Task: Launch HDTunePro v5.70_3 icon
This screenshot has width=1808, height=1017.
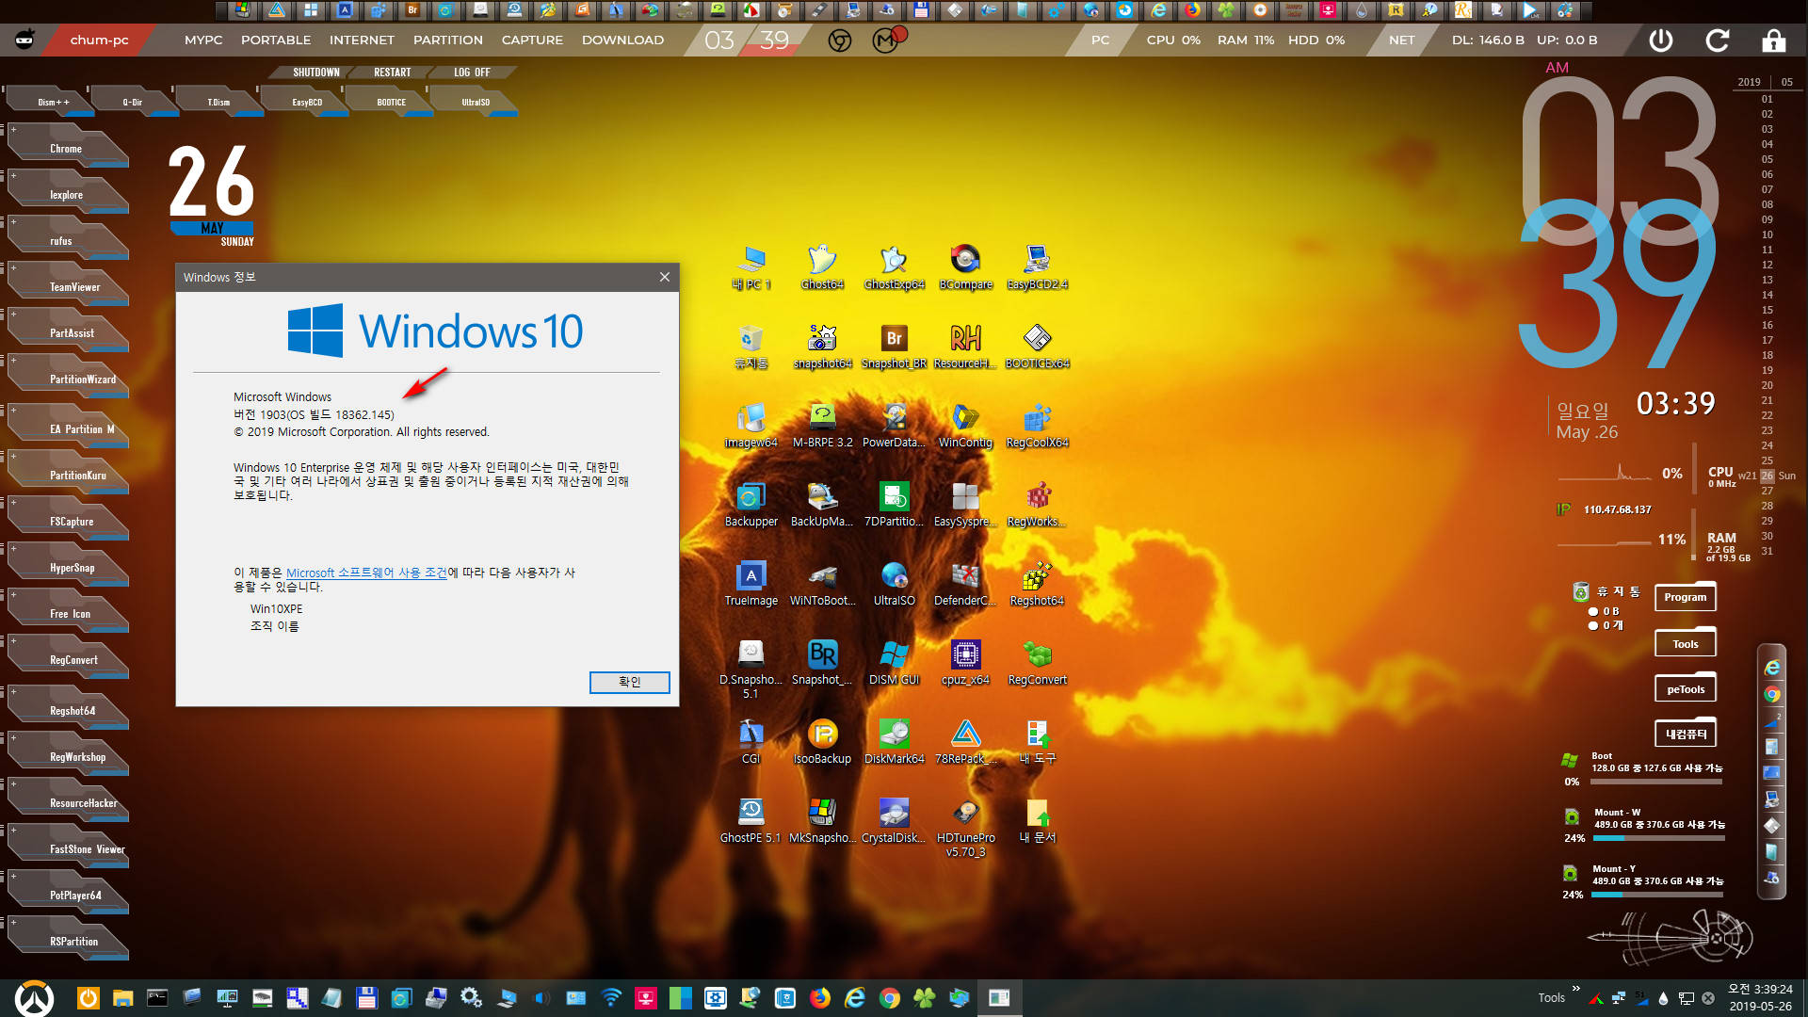Action: tap(965, 827)
